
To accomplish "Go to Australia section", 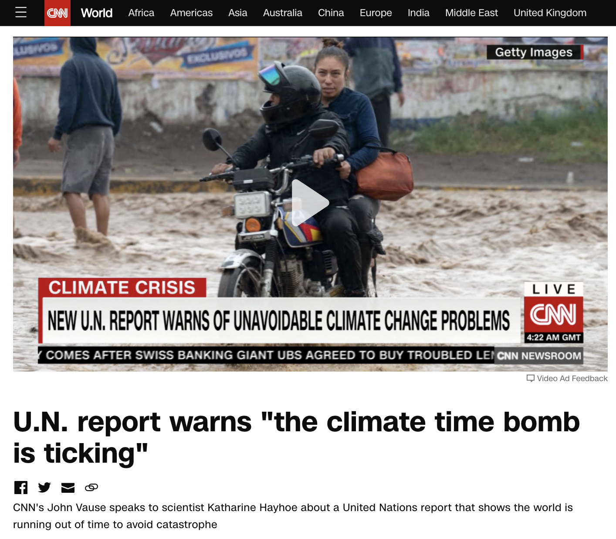I will [283, 13].
